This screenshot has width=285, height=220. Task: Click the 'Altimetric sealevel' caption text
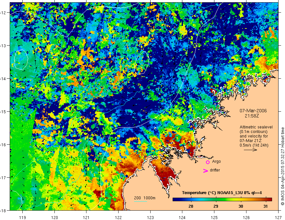click(x=256, y=127)
